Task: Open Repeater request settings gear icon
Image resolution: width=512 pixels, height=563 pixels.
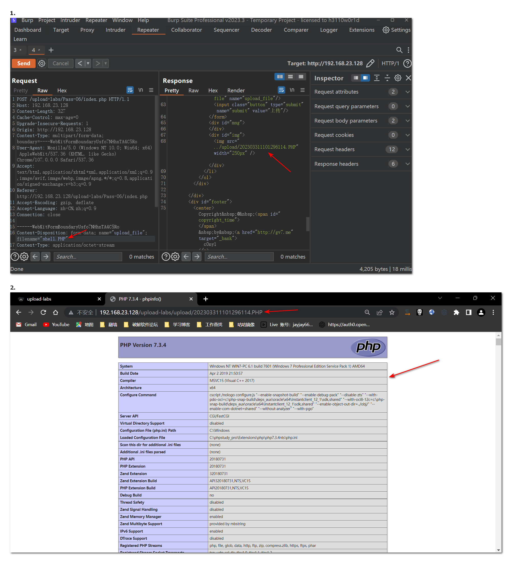Action: coord(42,63)
